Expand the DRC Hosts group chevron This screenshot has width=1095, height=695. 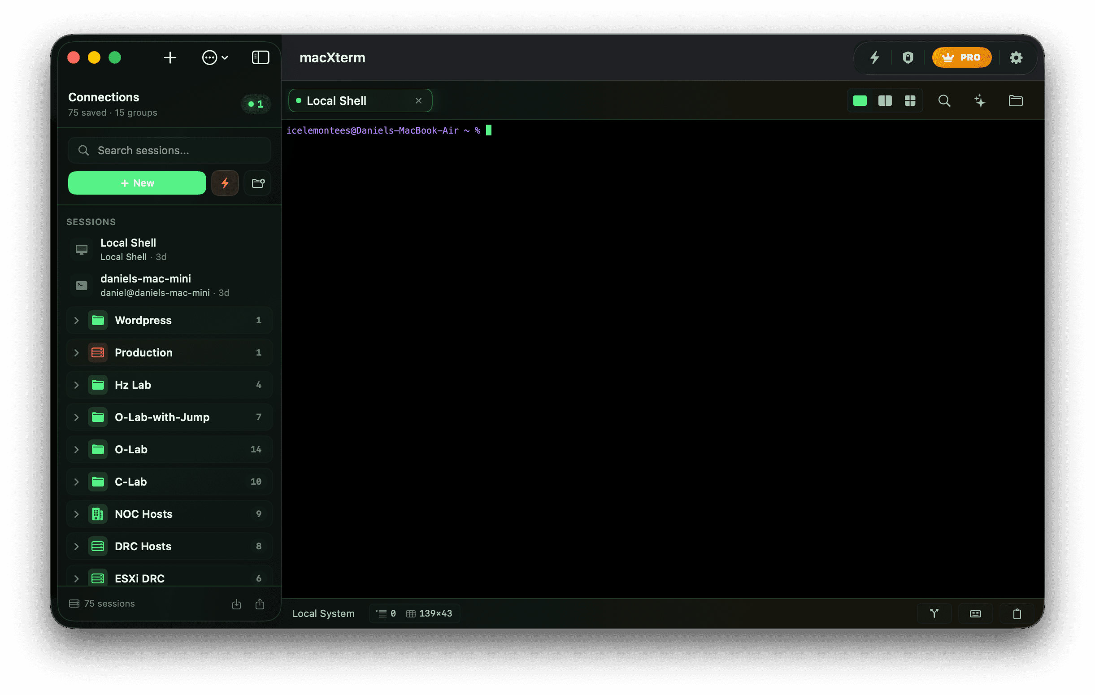(76, 547)
